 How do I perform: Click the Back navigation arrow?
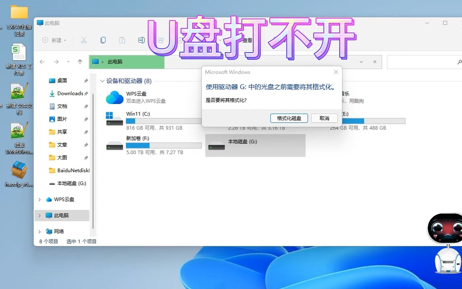coord(42,62)
